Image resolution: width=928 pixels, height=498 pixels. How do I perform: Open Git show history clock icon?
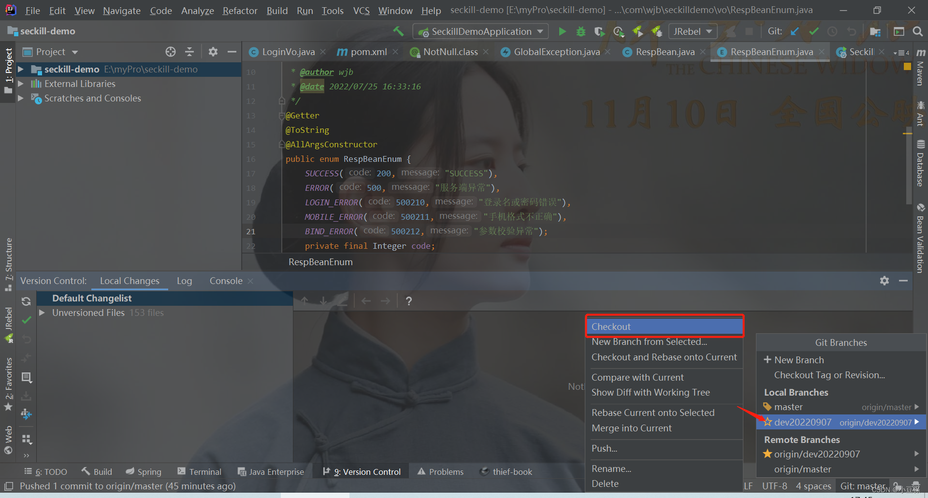(x=832, y=31)
